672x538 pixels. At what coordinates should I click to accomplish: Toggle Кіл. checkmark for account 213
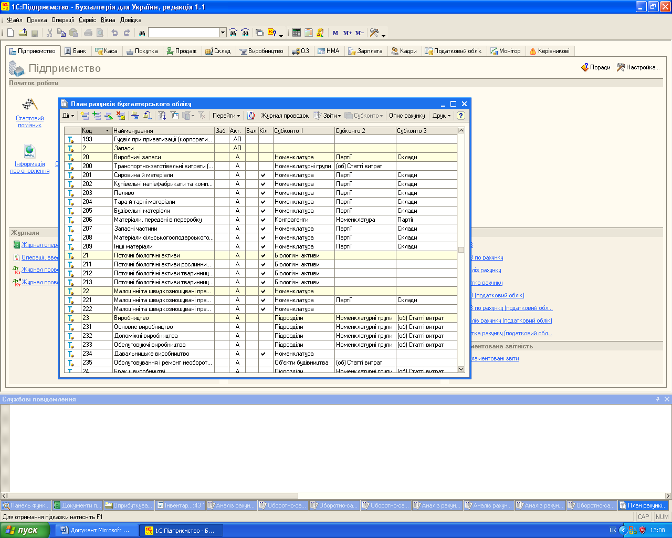tap(263, 282)
